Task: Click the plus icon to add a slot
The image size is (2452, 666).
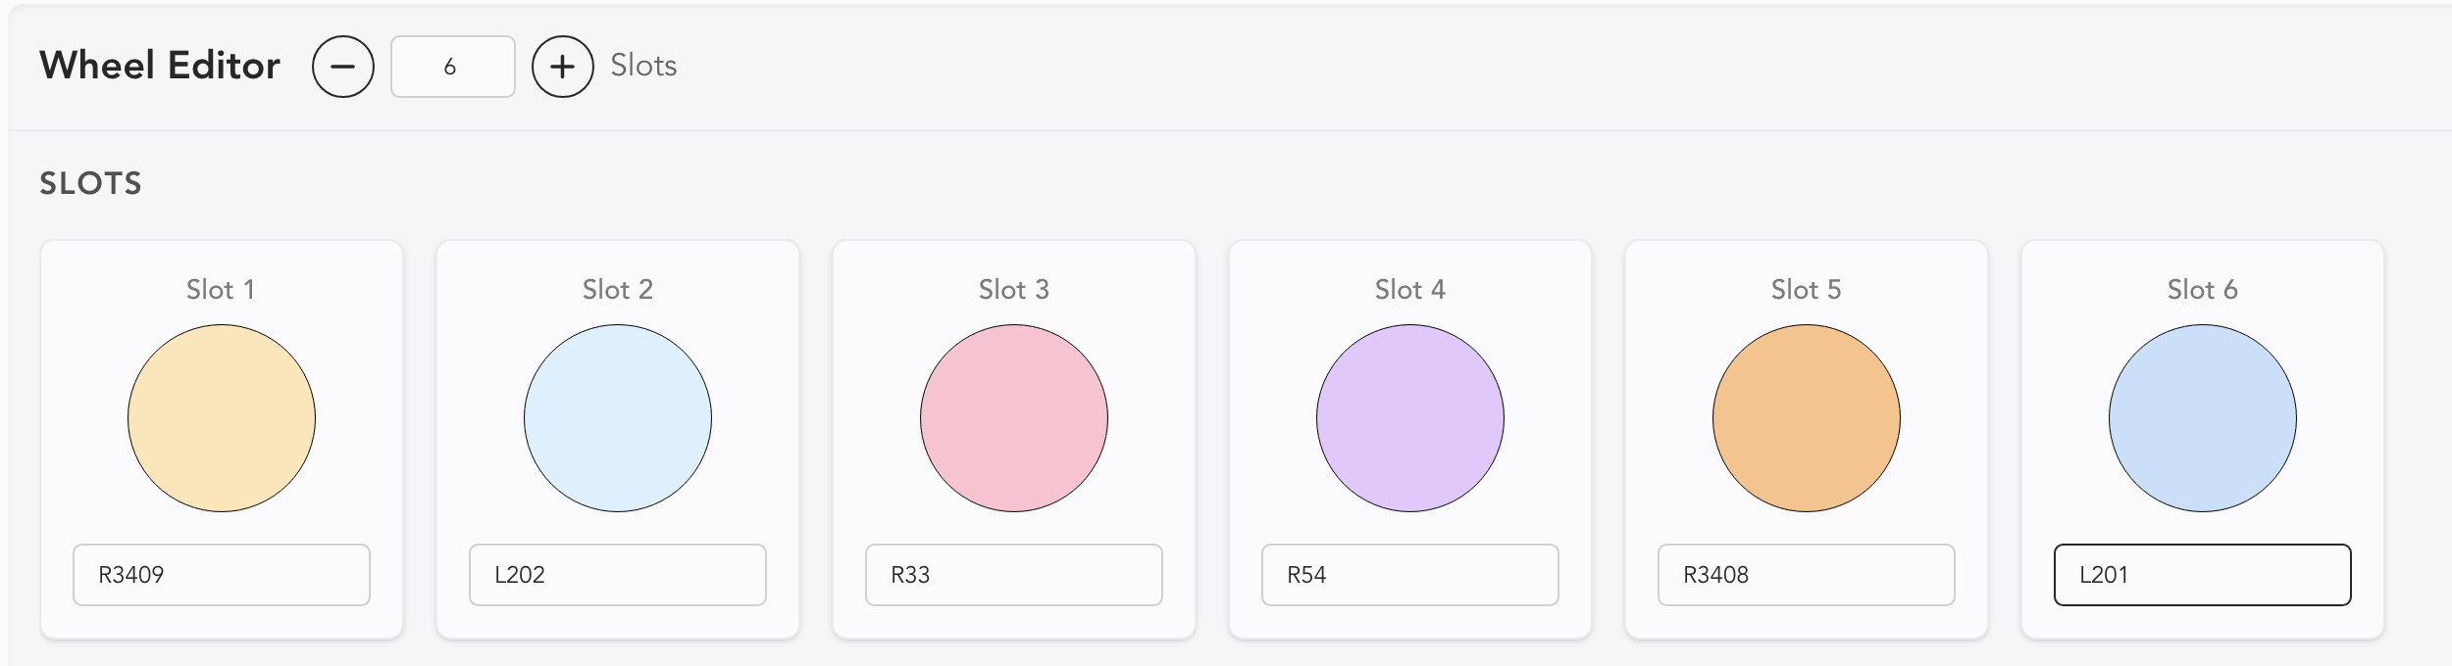Action: pos(562,67)
